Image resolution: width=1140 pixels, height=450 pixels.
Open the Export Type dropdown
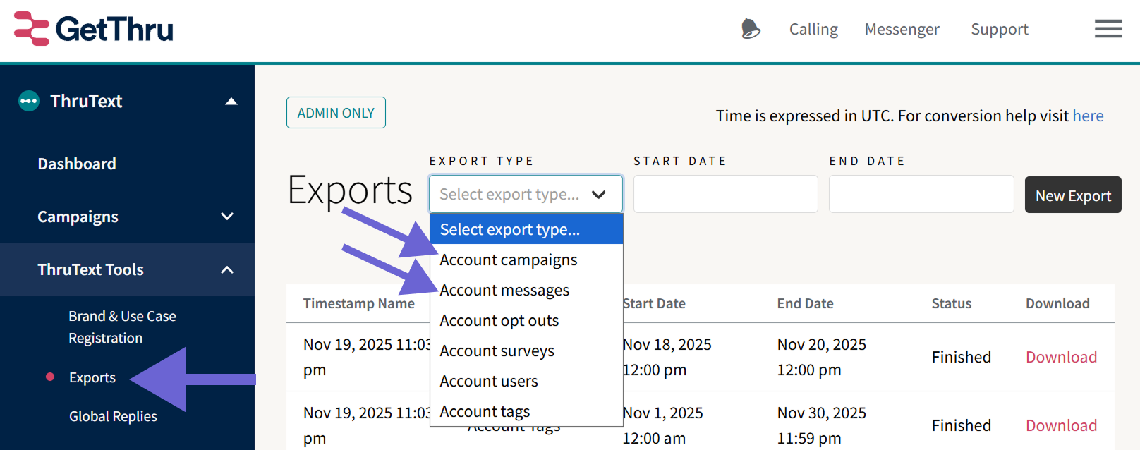[526, 194]
